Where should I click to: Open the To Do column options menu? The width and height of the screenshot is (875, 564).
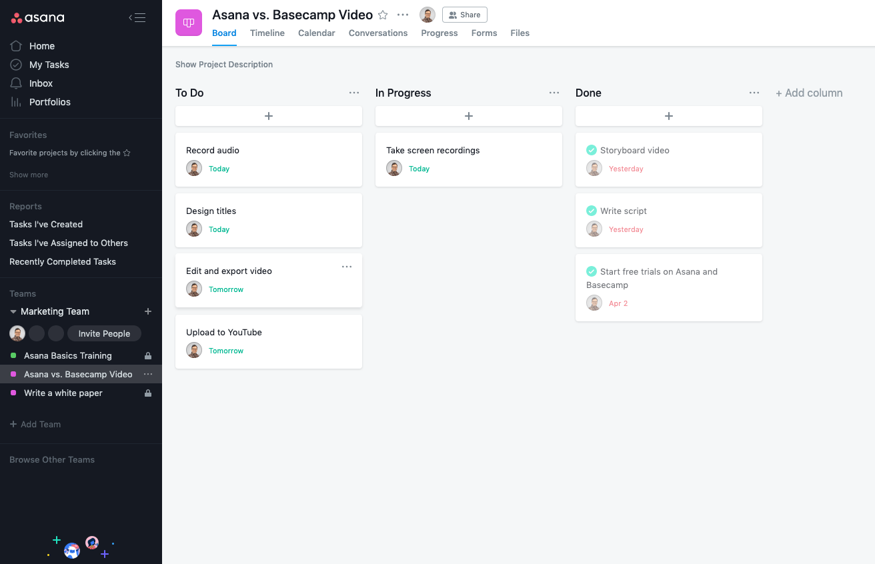[x=354, y=93]
